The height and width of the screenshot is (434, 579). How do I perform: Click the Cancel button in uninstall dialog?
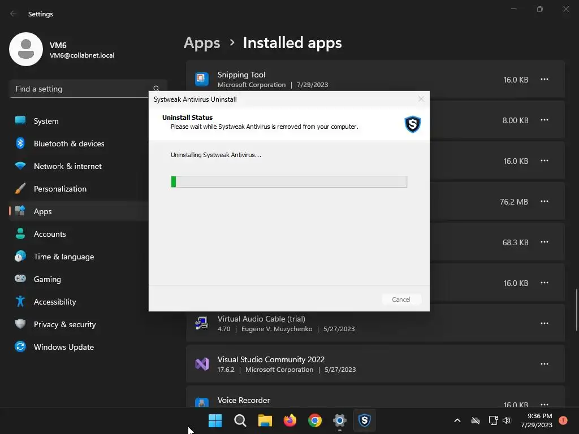[401, 300]
